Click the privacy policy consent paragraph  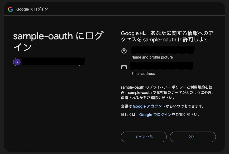[x=167, y=93]
